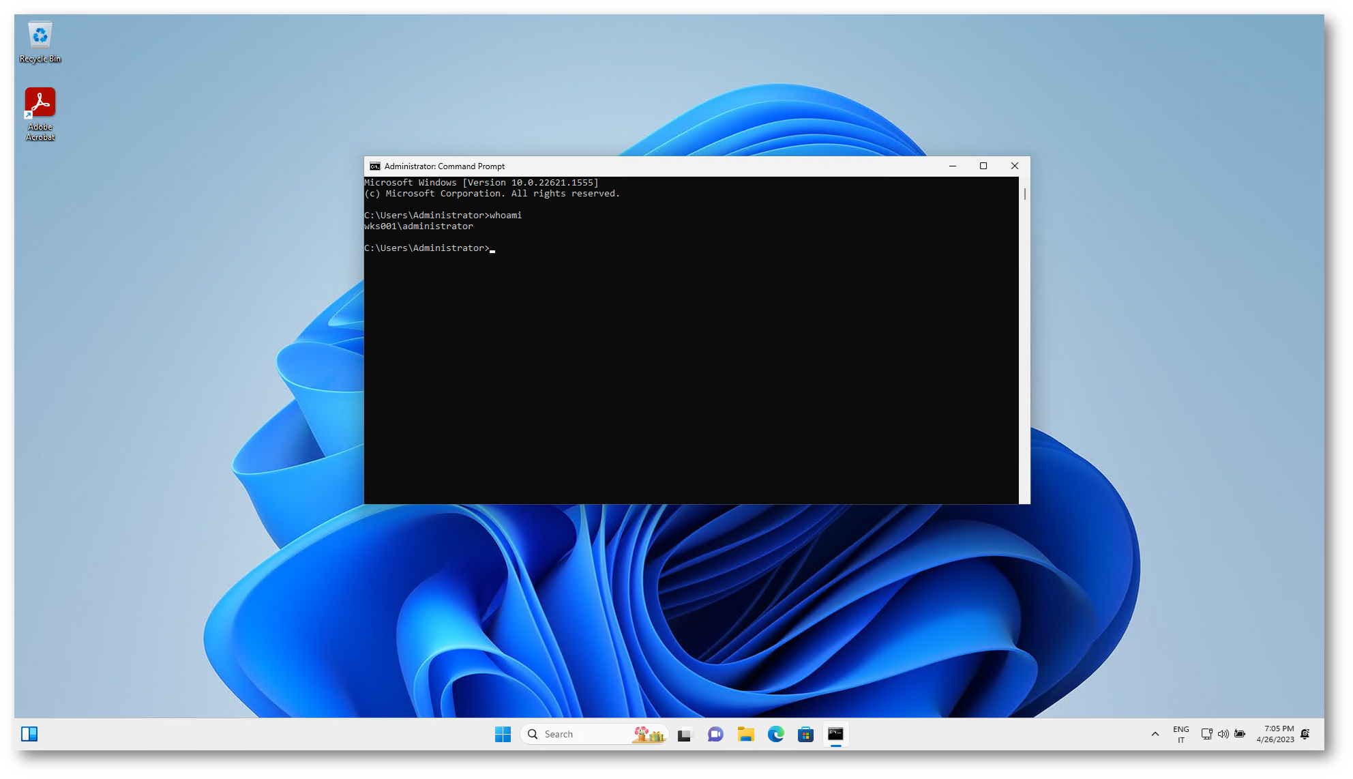Open the Recycle Bin desktop icon
Image resolution: width=1353 pixels, height=779 pixels.
40,42
